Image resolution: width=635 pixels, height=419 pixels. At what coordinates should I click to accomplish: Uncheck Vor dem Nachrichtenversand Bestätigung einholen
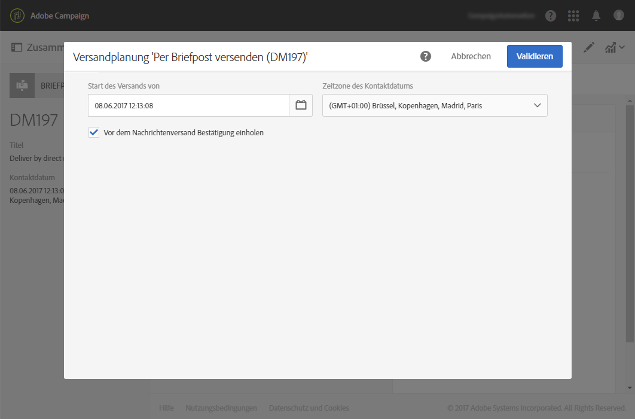tap(94, 132)
